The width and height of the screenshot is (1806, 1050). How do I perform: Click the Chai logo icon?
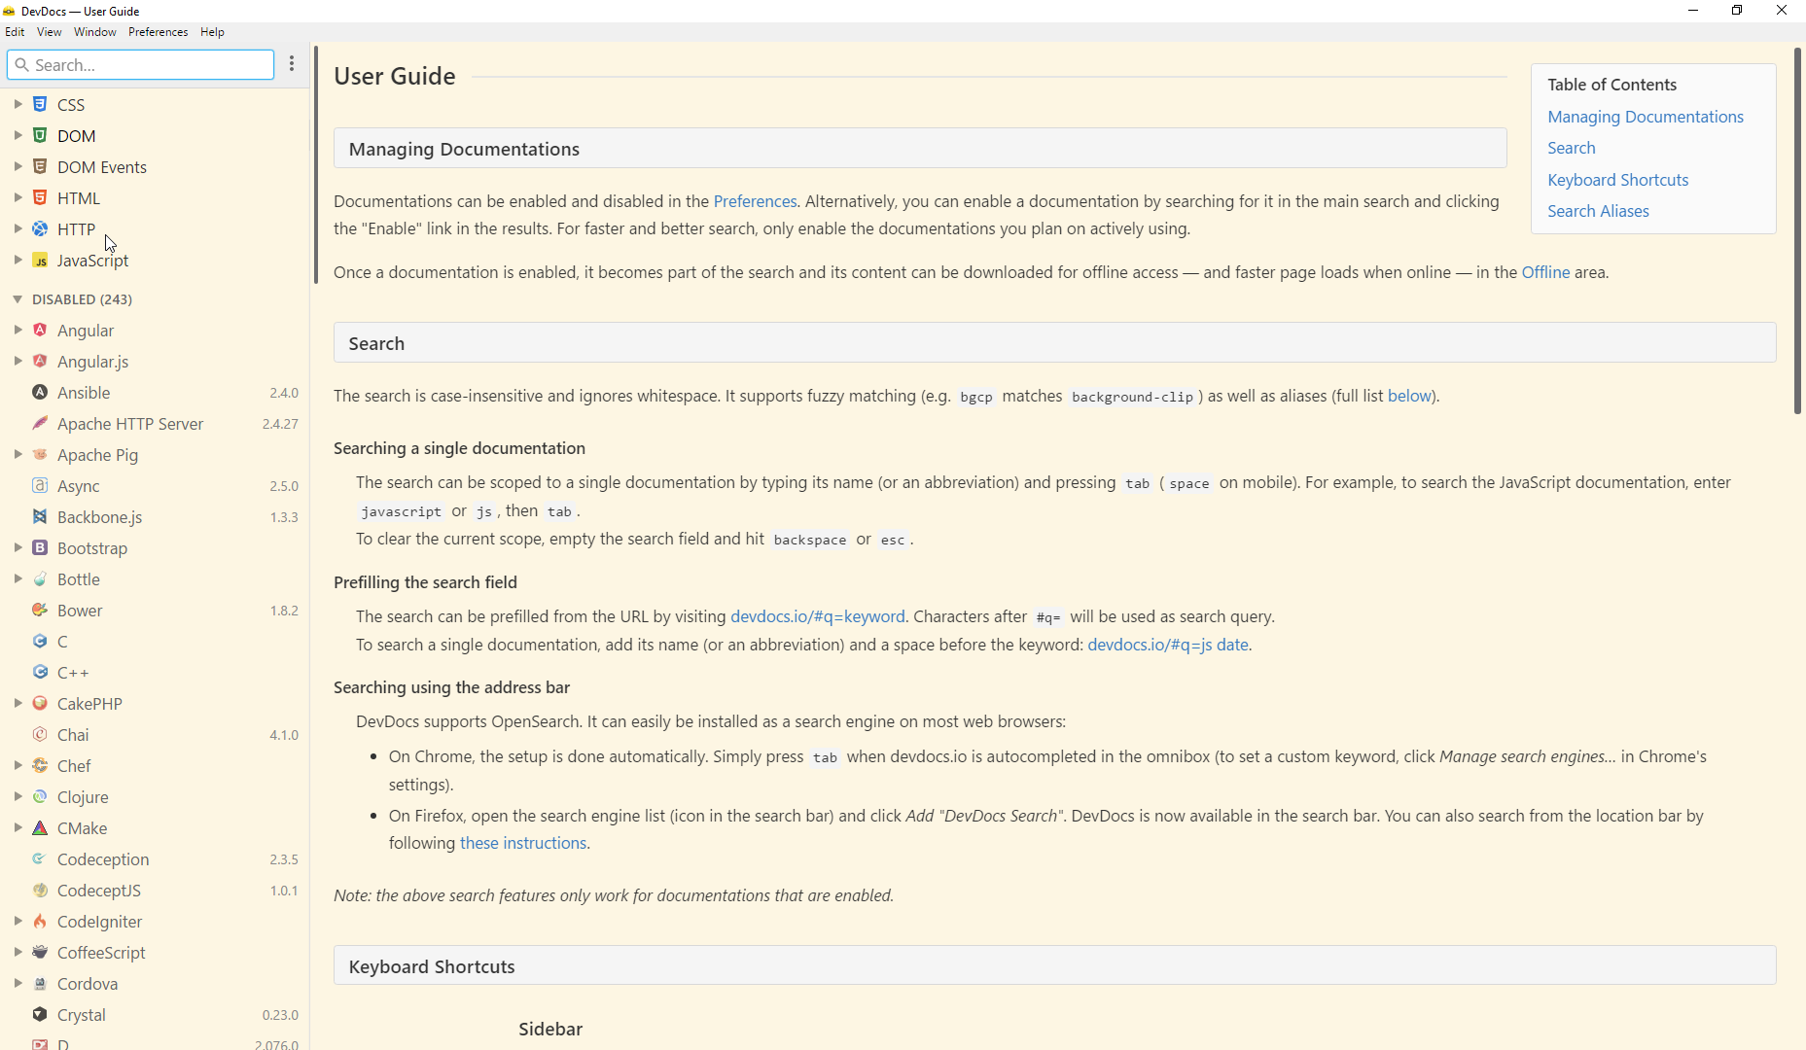[40, 734]
